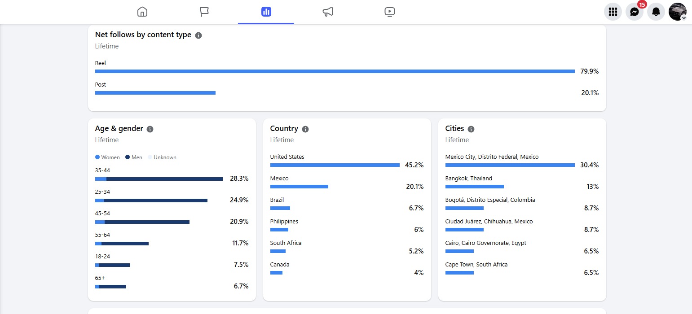
Task: Toggle the Men legend item
Action: 134,157
